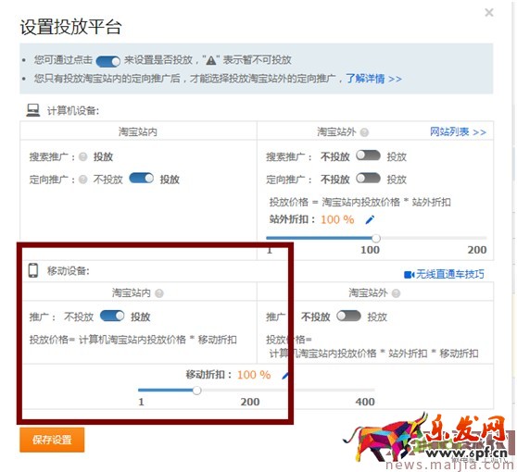Click the 设置投放平台 dialog title
The image size is (517, 472).
(x=71, y=27)
